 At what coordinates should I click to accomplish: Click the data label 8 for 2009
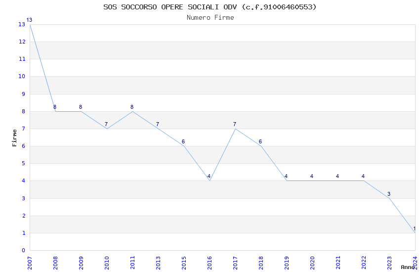[81, 107]
